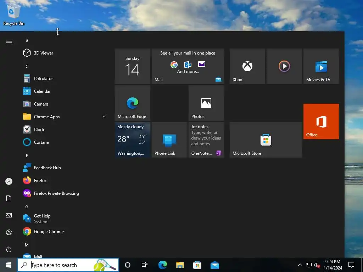Click the Power button in Start sidebar
The image size is (363, 272).
[9, 249]
